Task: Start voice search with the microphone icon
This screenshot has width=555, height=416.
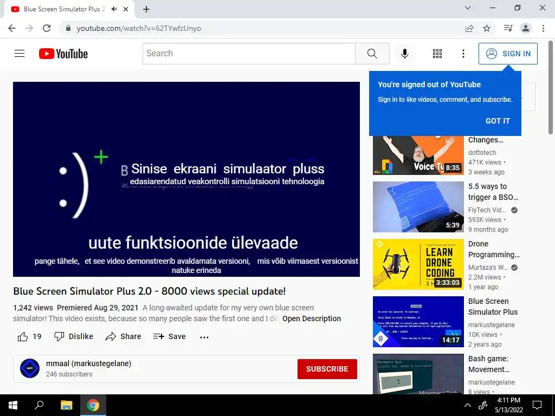Action: (404, 54)
